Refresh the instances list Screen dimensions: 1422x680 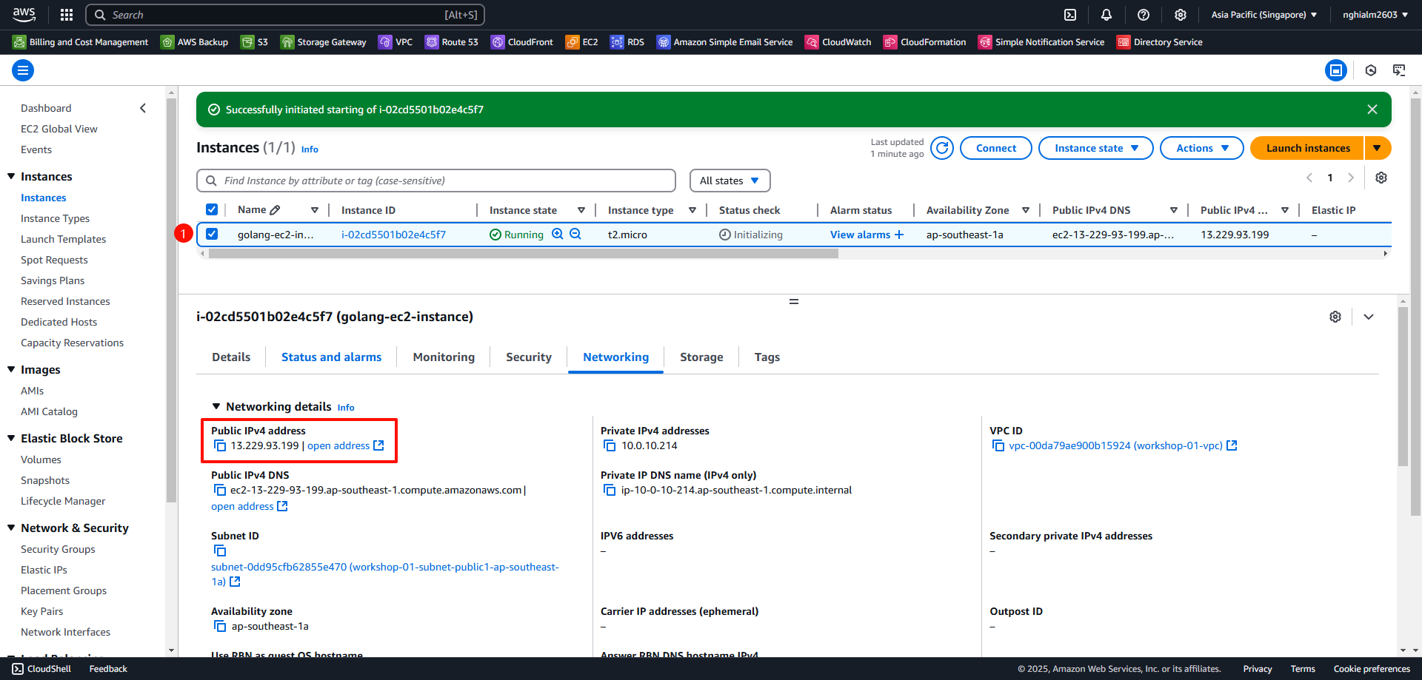[x=942, y=148]
